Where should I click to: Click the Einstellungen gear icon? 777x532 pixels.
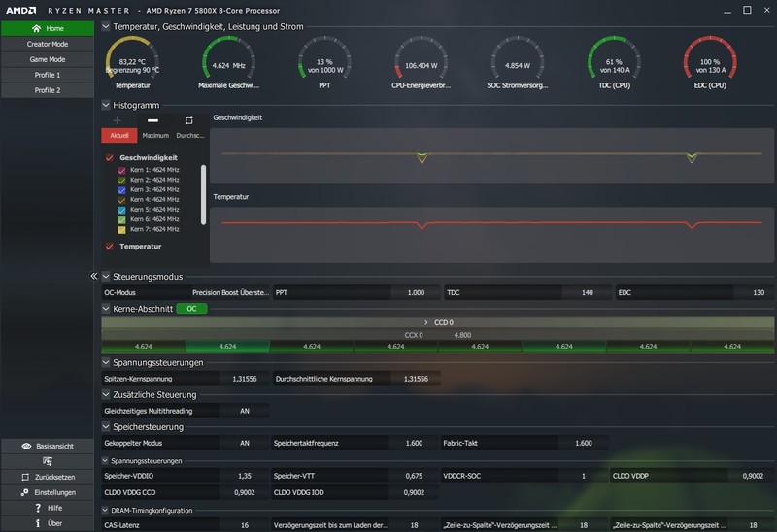pyautogui.click(x=24, y=492)
